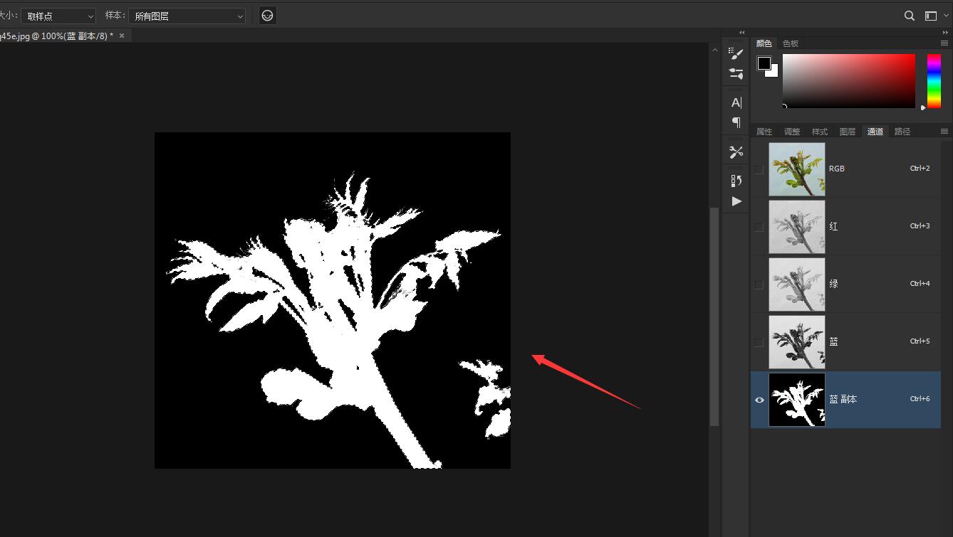Close the q45e.jpg document tab
Image resolution: width=953 pixels, height=537 pixels.
(x=122, y=36)
